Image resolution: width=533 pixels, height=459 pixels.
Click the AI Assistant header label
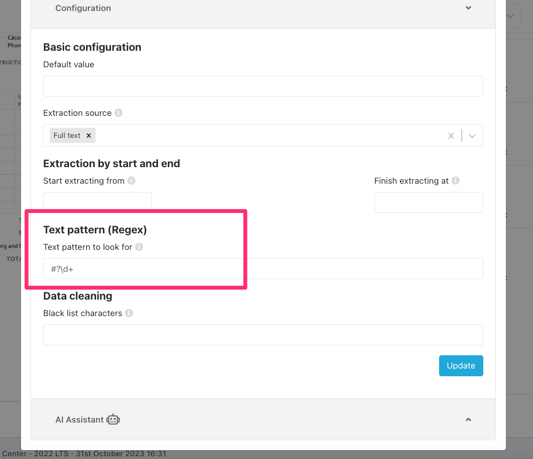pyautogui.click(x=80, y=420)
